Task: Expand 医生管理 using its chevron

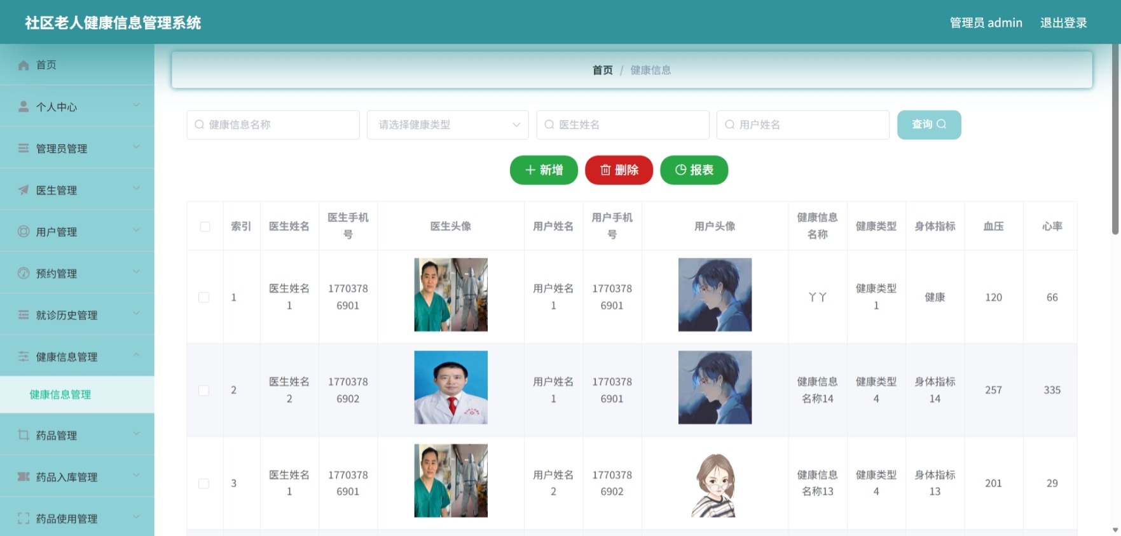Action: 136,189
